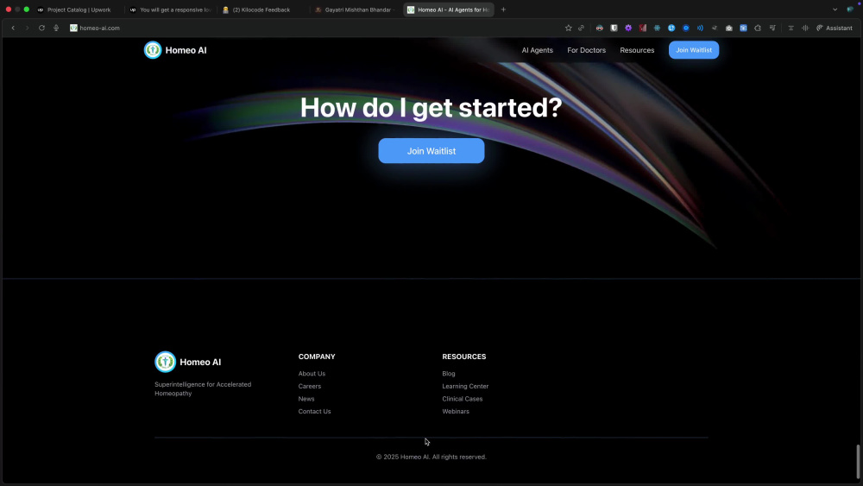Click the camera screenshot extension icon
The height and width of the screenshot is (486, 863).
[x=728, y=28]
